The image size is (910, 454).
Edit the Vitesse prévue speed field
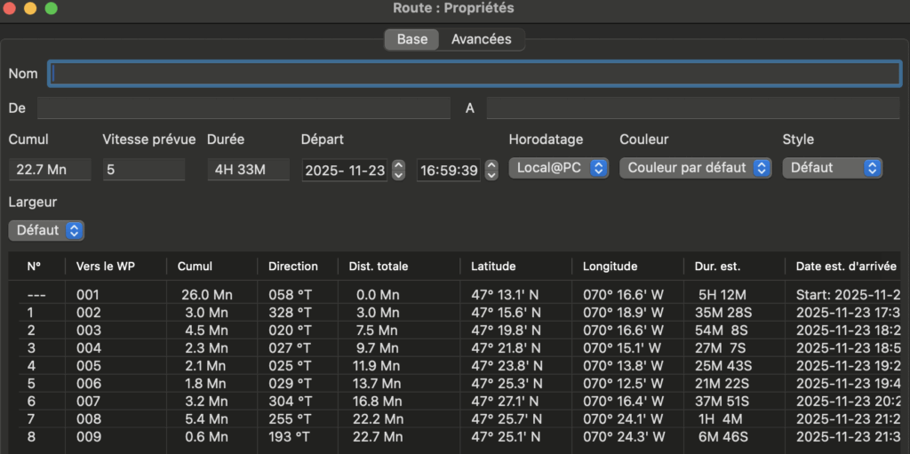[x=143, y=169]
